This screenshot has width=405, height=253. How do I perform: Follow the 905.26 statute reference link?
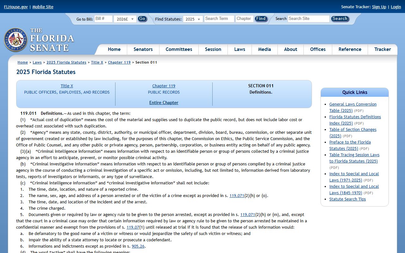138,246
